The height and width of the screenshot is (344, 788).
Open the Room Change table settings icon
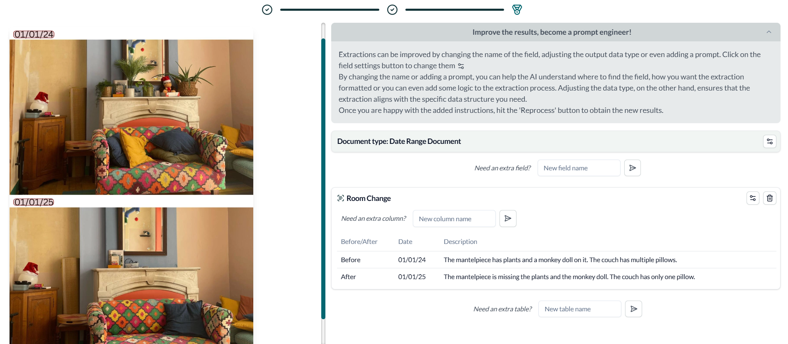[753, 198]
